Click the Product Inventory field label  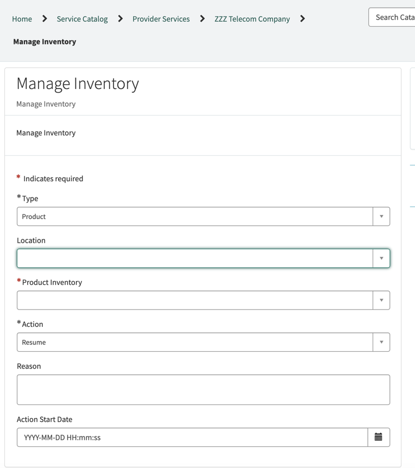[52, 282]
